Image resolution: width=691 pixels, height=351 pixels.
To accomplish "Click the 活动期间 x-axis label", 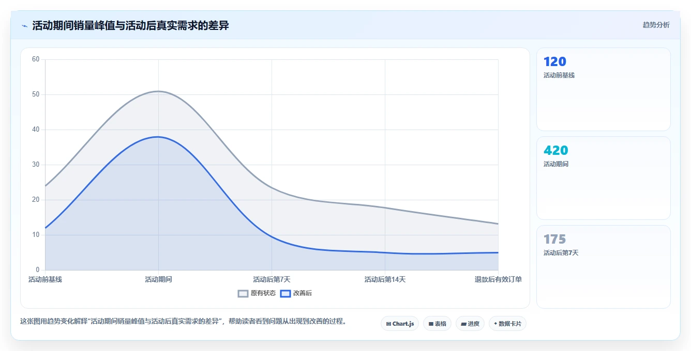I will point(158,279).
